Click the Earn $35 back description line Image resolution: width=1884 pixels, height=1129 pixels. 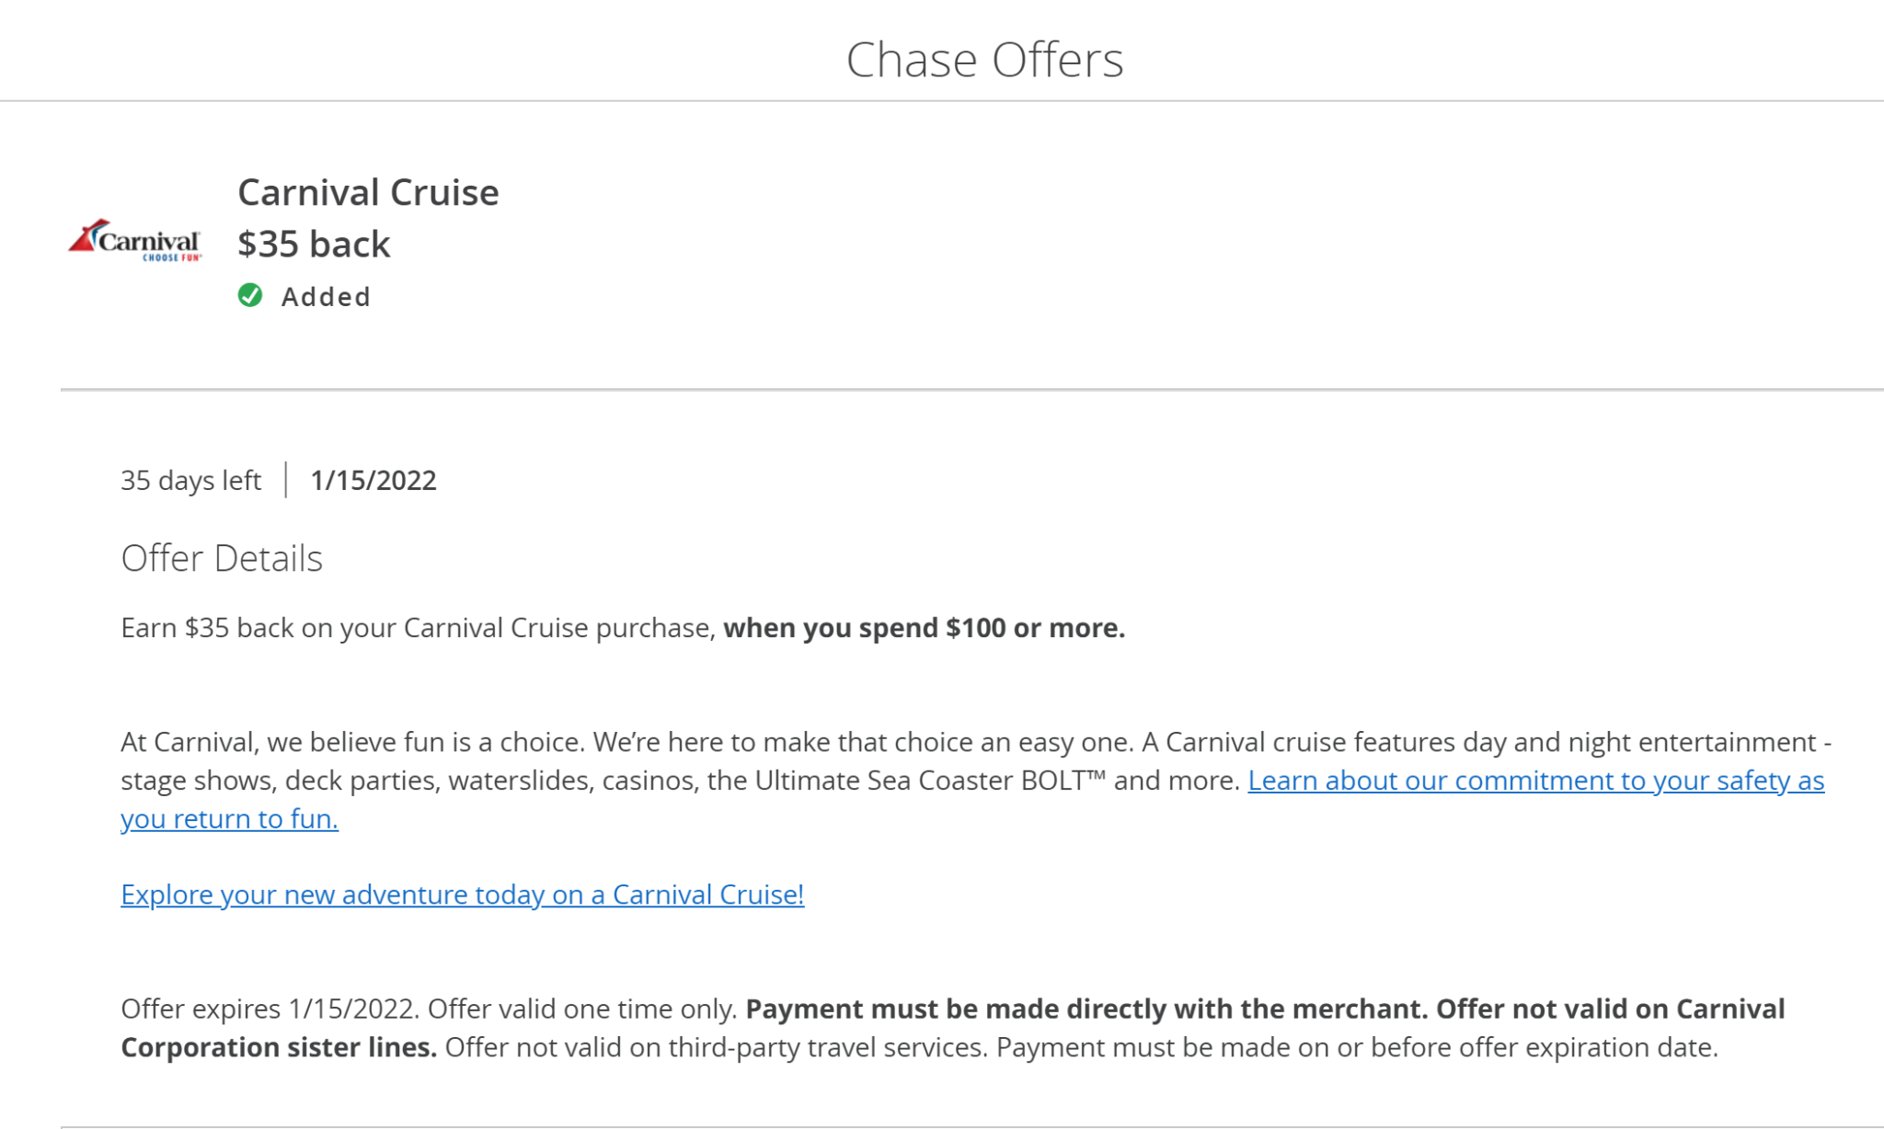(x=414, y=628)
